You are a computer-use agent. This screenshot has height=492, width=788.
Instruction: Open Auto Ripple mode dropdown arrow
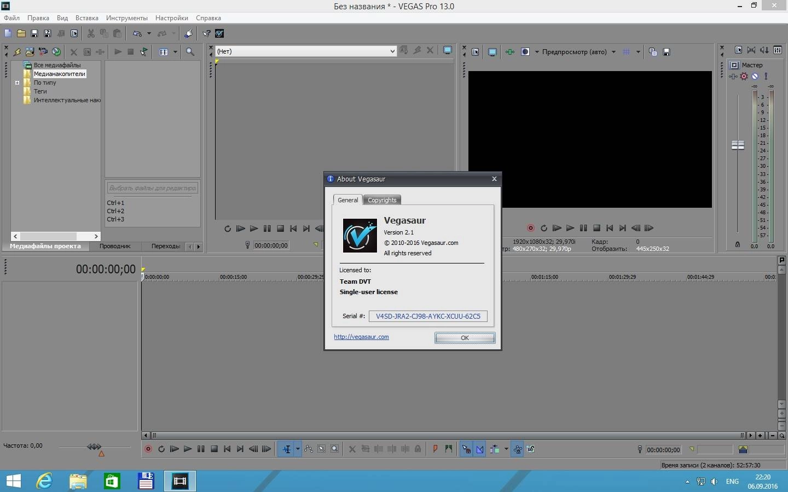tap(506, 449)
